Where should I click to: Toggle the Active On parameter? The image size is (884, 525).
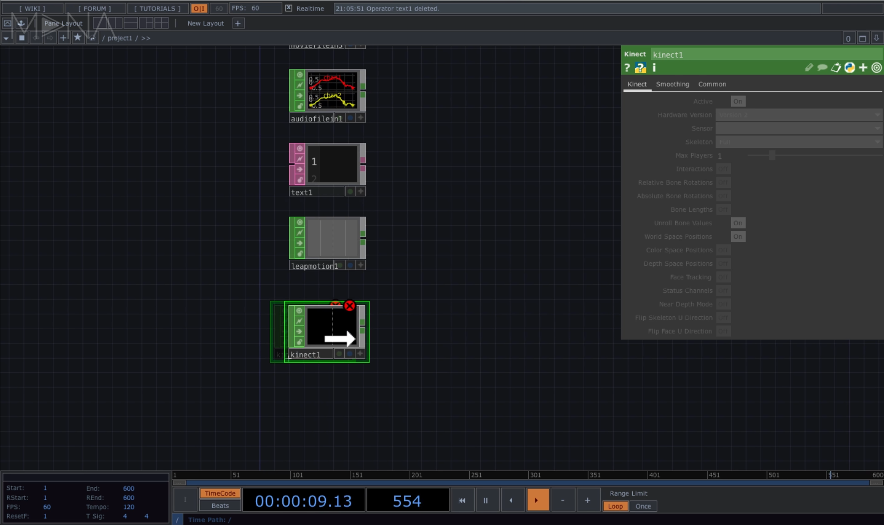pyautogui.click(x=738, y=101)
